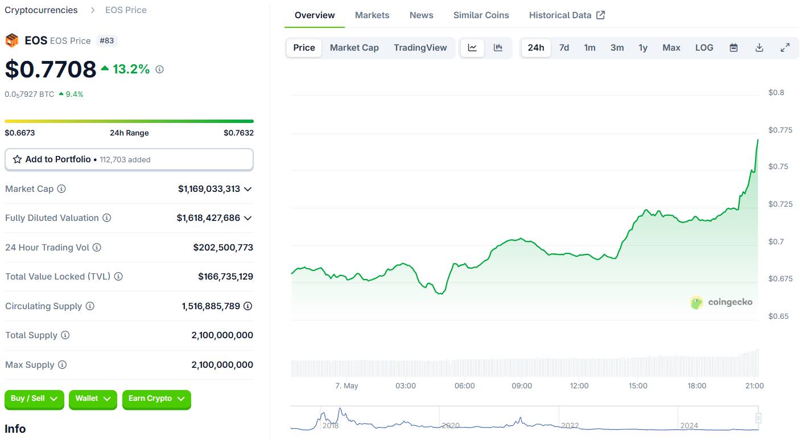Toggle LOG scale on chart
The image size is (800, 439).
pos(704,48)
